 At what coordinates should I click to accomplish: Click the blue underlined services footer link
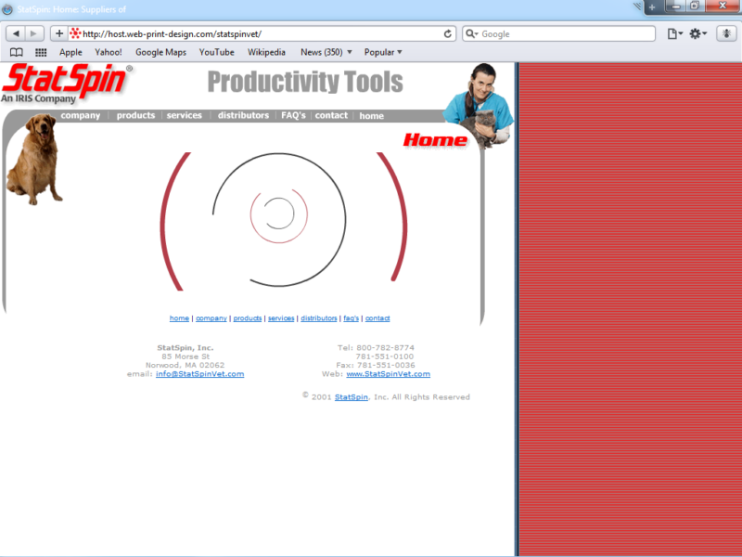click(x=281, y=318)
